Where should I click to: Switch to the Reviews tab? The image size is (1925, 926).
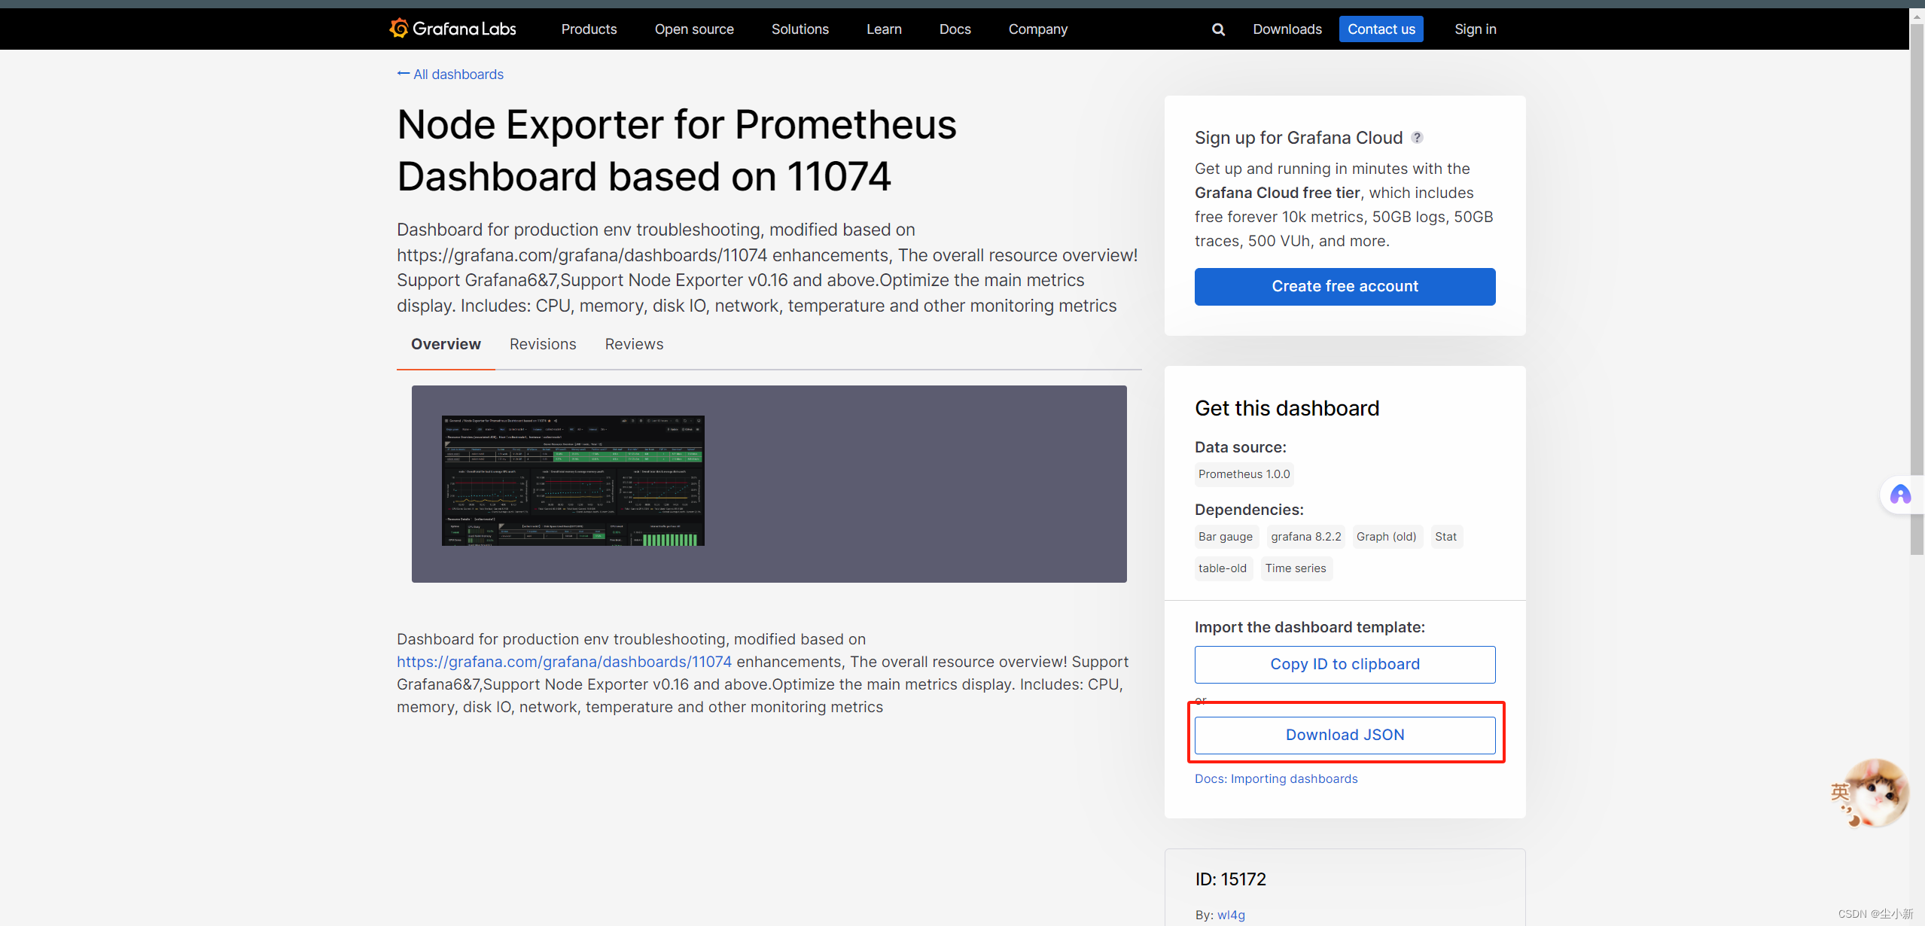634,344
